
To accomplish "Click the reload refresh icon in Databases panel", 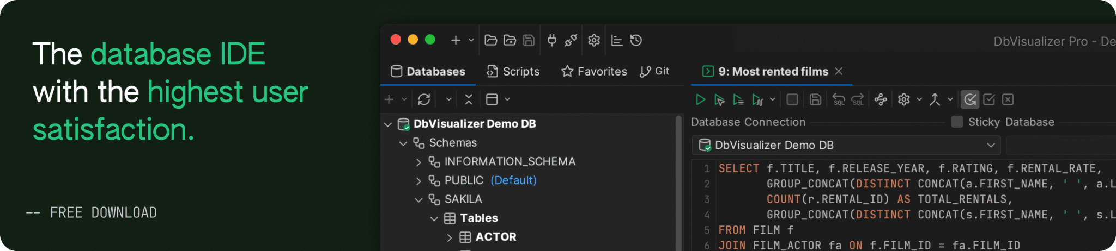I will pyautogui.click(x=424, y=99).
